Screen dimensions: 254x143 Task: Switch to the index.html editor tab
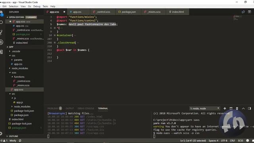pos(178,12)
